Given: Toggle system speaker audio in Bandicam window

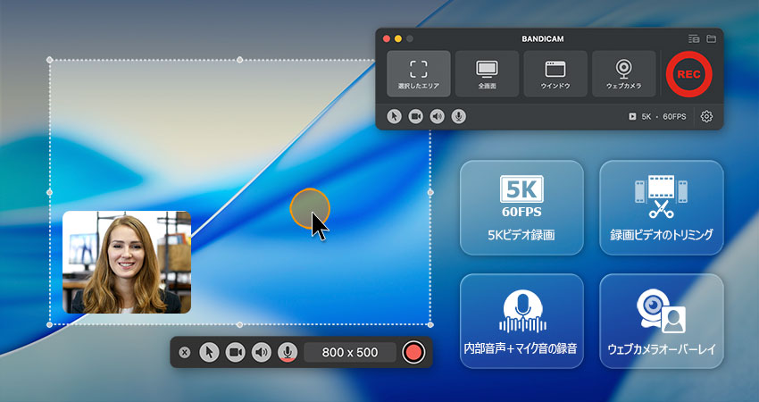Looking at the screenshot, I should tap(438, 116).
